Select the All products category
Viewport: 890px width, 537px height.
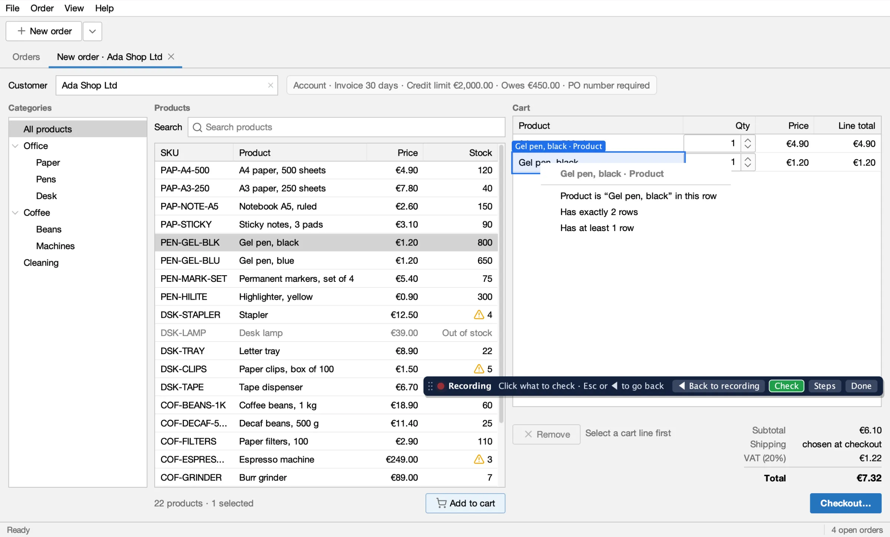(78, 129)
